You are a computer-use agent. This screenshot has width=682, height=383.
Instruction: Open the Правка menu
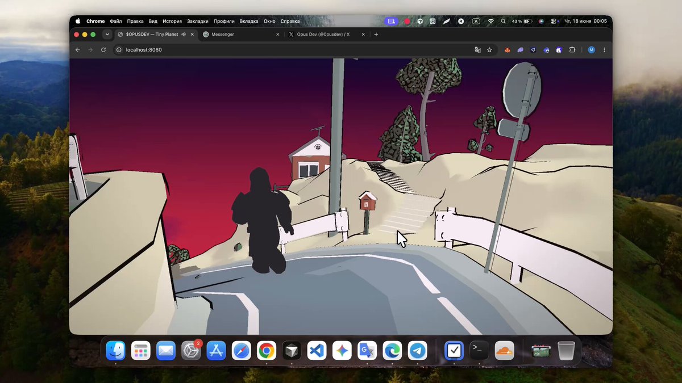point(135,21)
